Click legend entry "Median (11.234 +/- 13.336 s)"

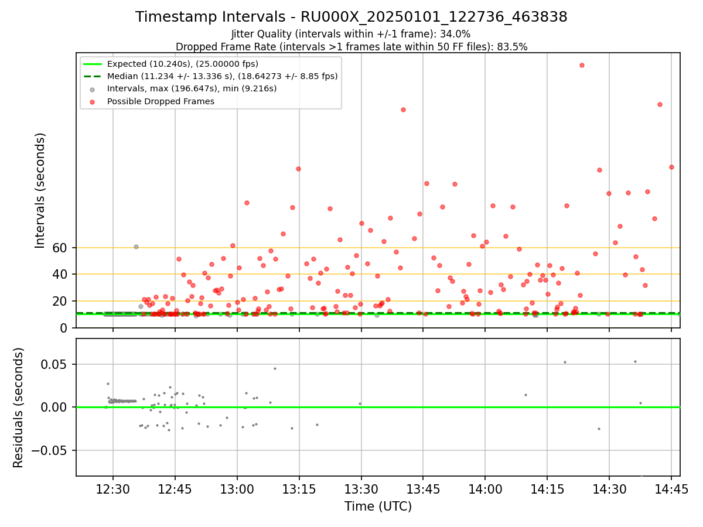coord(223,76)
